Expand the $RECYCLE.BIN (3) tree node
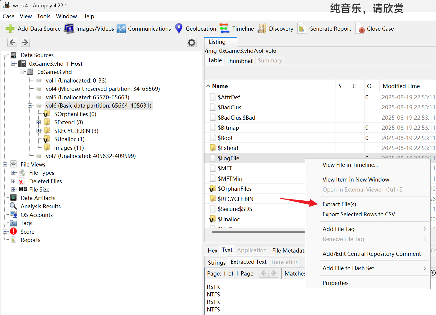The width and height of the screenshot is (436, 315). pyautogui.click(x=39, y=131)
